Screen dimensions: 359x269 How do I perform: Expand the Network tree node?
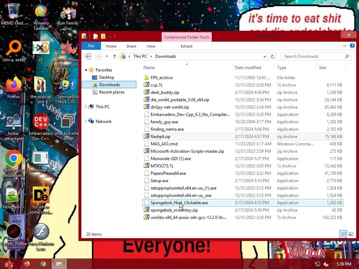point(86,122)
